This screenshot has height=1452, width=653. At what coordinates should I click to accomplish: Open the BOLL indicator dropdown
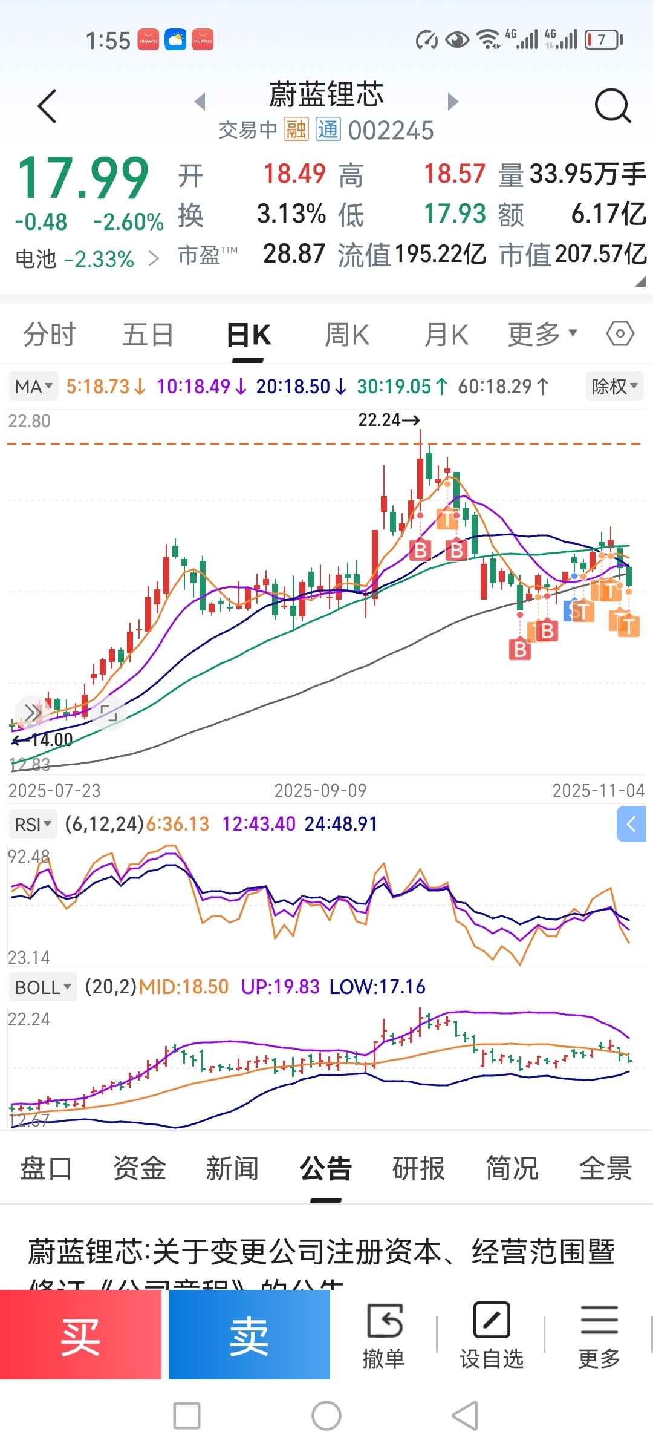[x=43, y=987]
